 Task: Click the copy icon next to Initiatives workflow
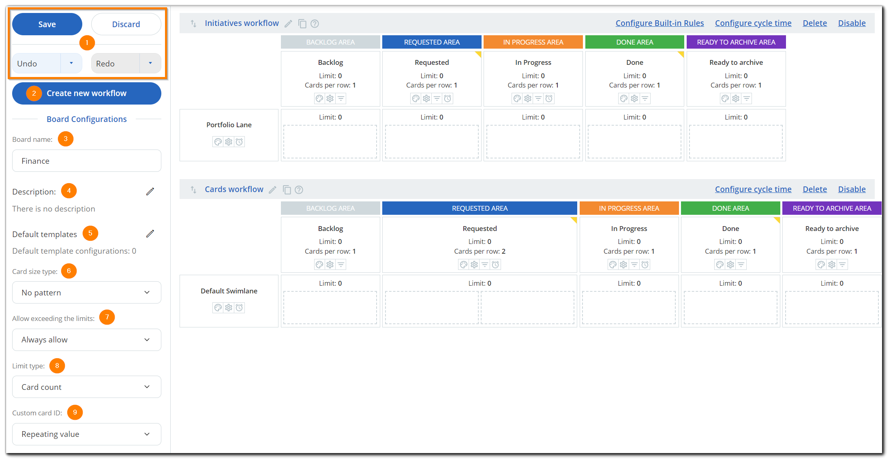click(302, 24)
